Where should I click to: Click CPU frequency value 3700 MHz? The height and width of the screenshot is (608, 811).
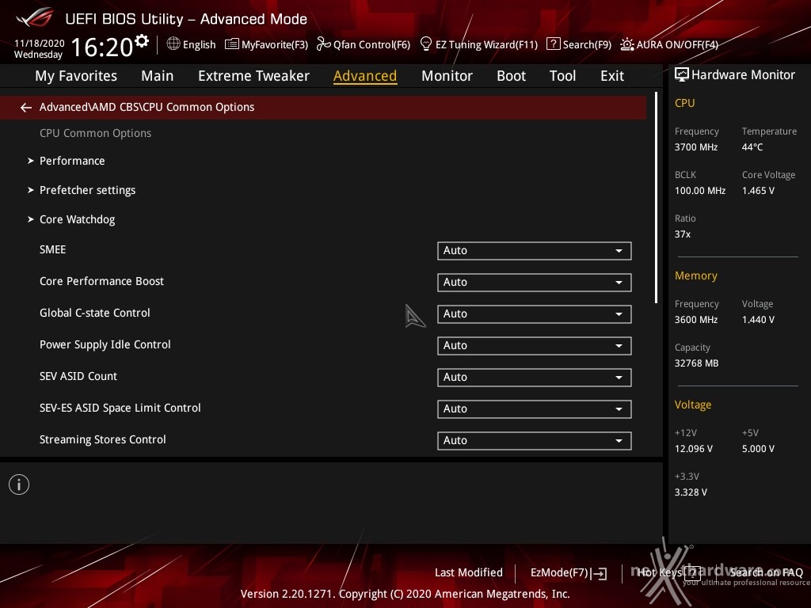point(695,147)
